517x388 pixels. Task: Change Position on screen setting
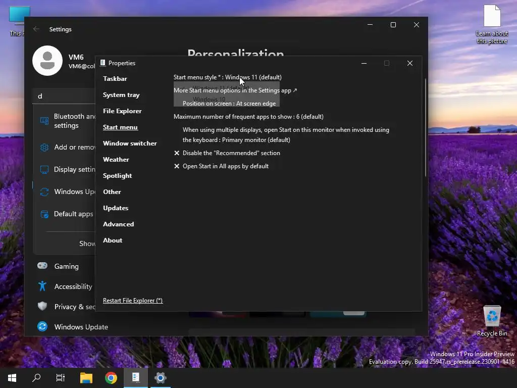(229, 104)
